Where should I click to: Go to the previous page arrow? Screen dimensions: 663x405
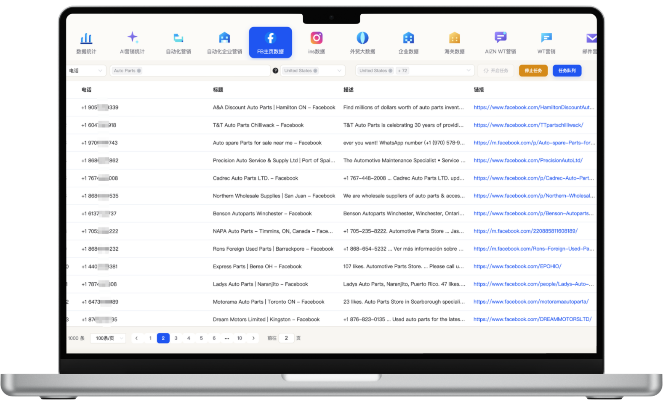pyautogui.click(x=136, y=338)
